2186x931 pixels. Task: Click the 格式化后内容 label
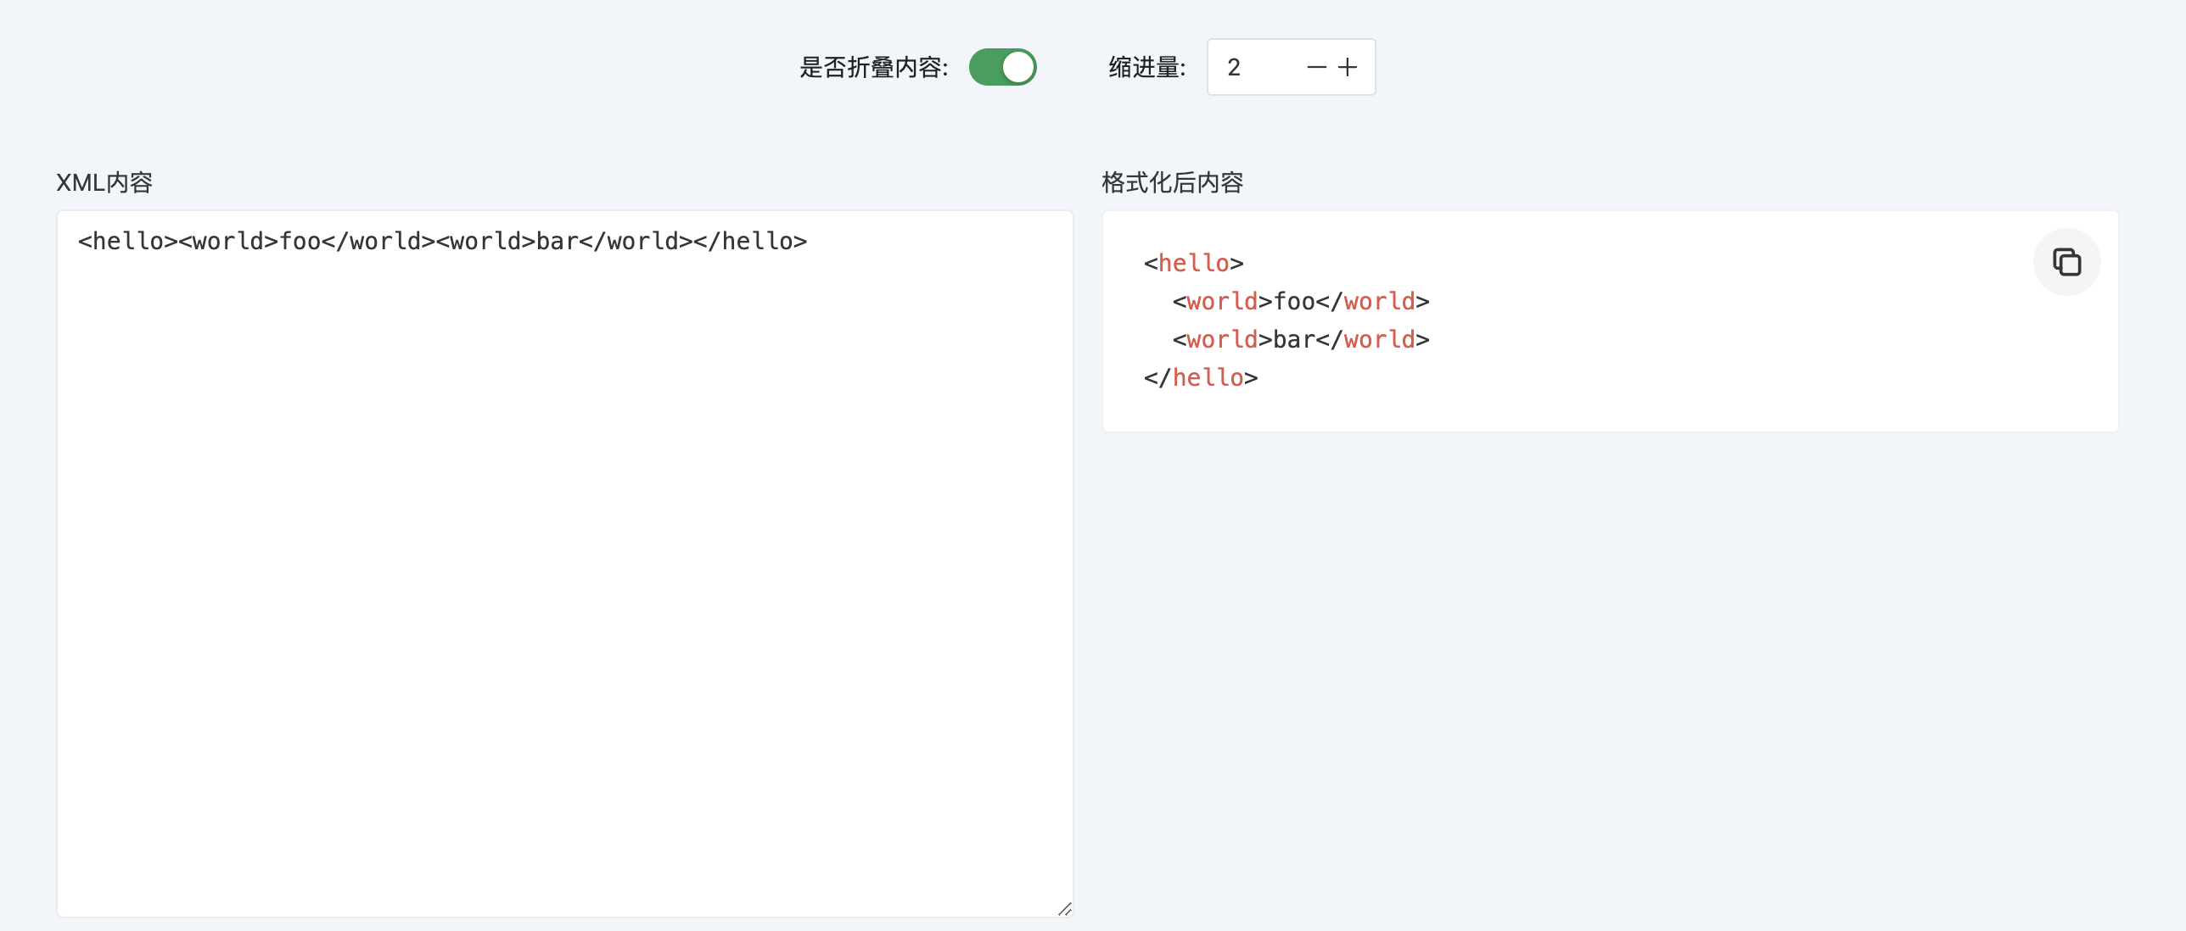point(1173,182)
